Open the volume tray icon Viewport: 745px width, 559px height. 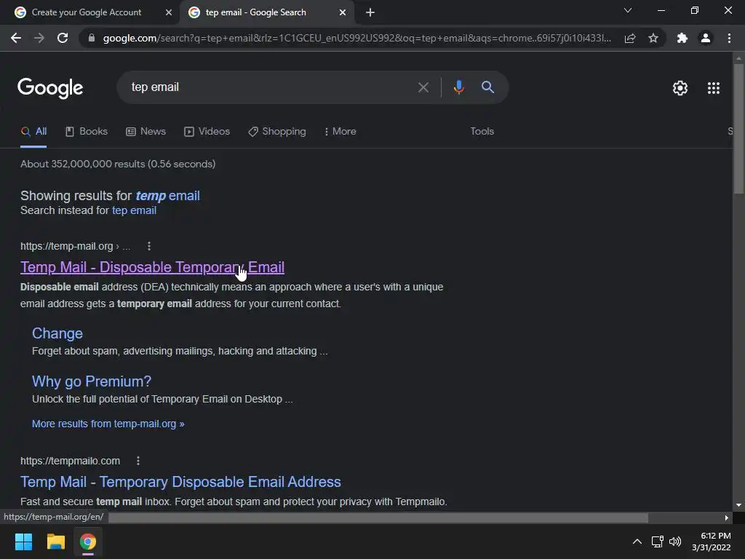674,542
